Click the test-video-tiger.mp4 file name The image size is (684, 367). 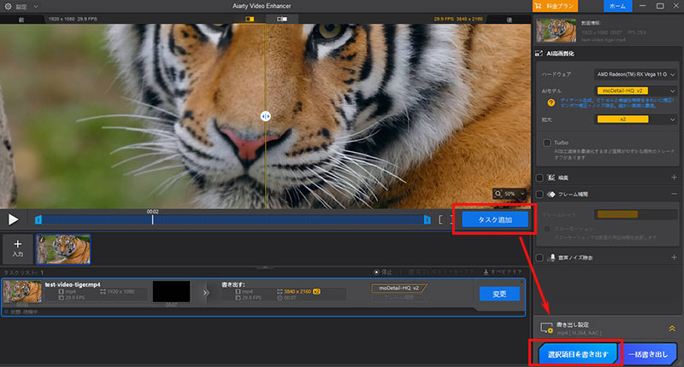coord(73,285)
